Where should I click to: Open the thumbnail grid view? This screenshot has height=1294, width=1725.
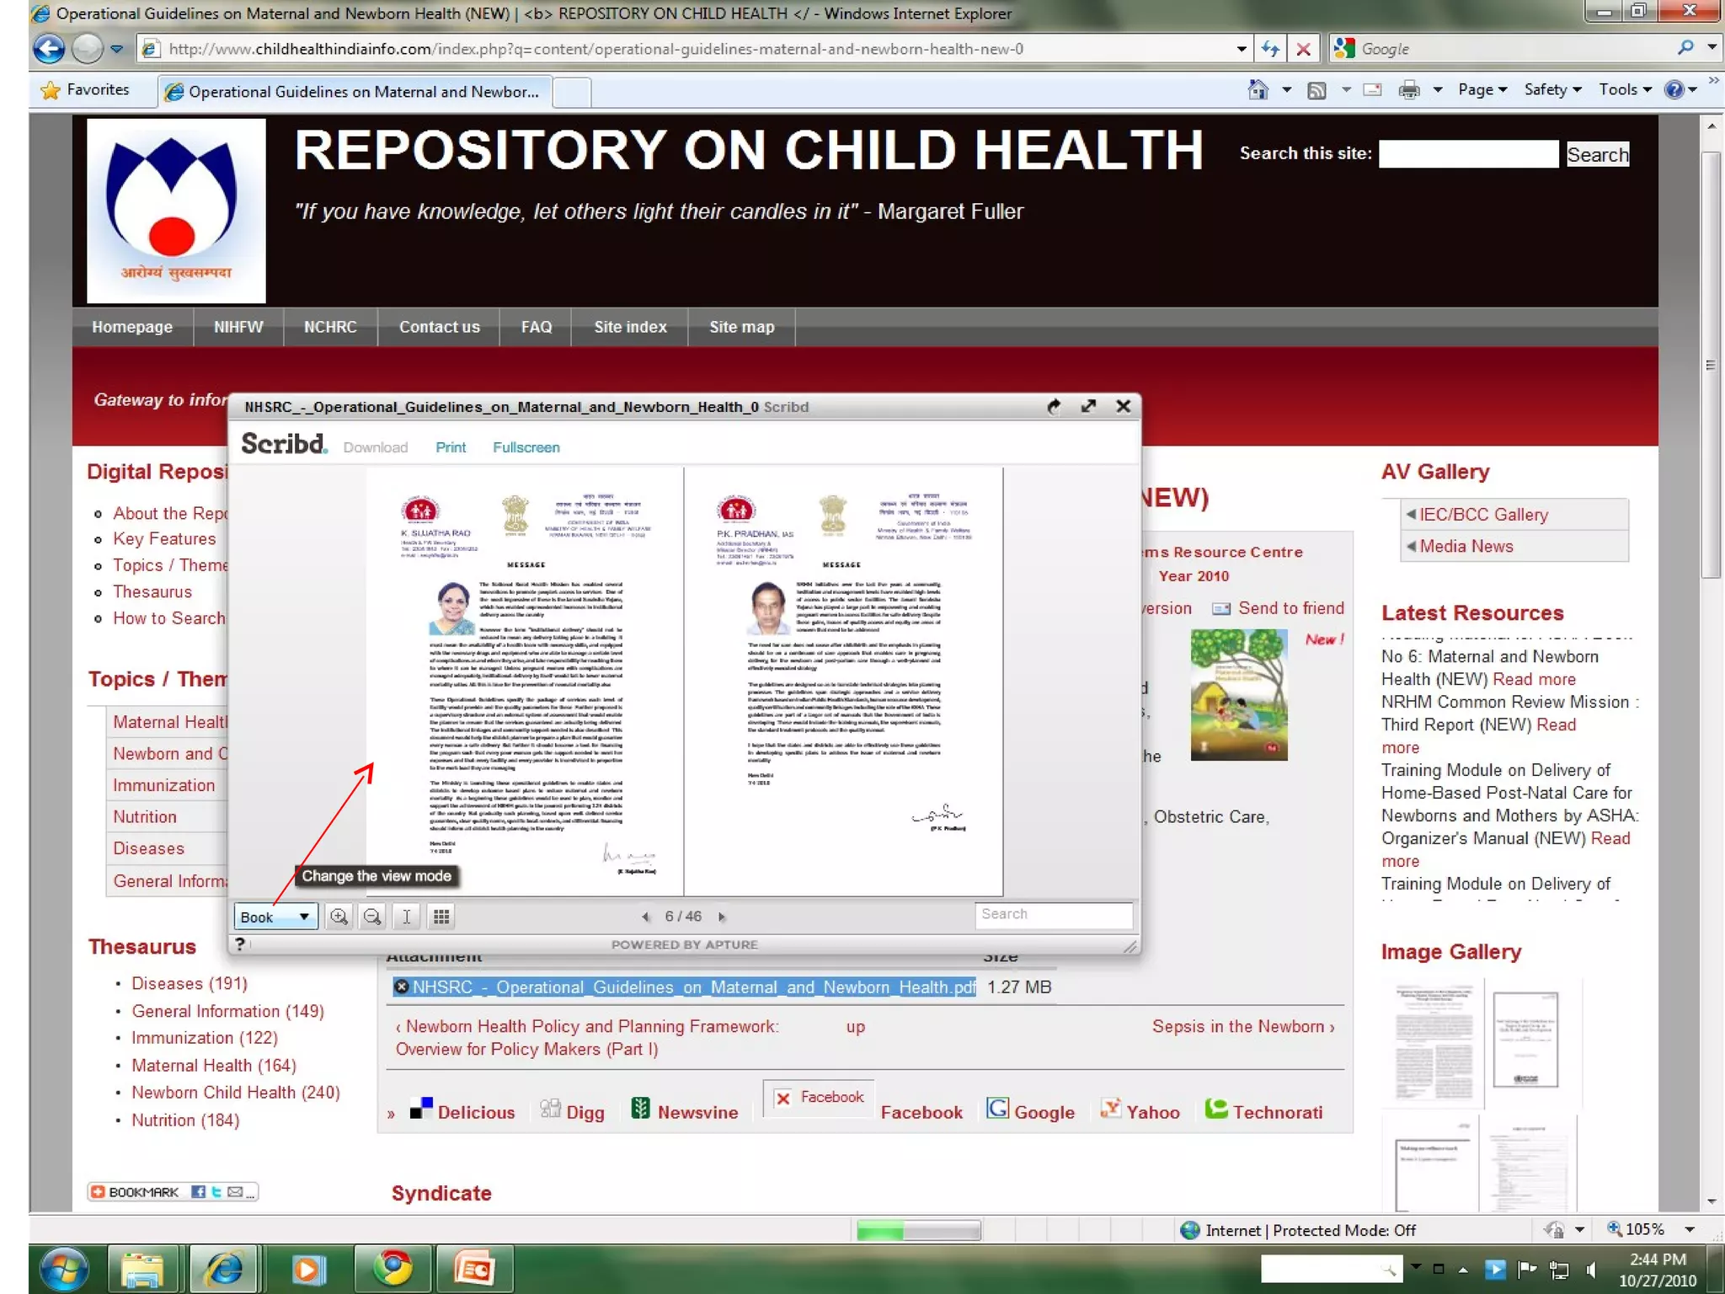point(441,917)
